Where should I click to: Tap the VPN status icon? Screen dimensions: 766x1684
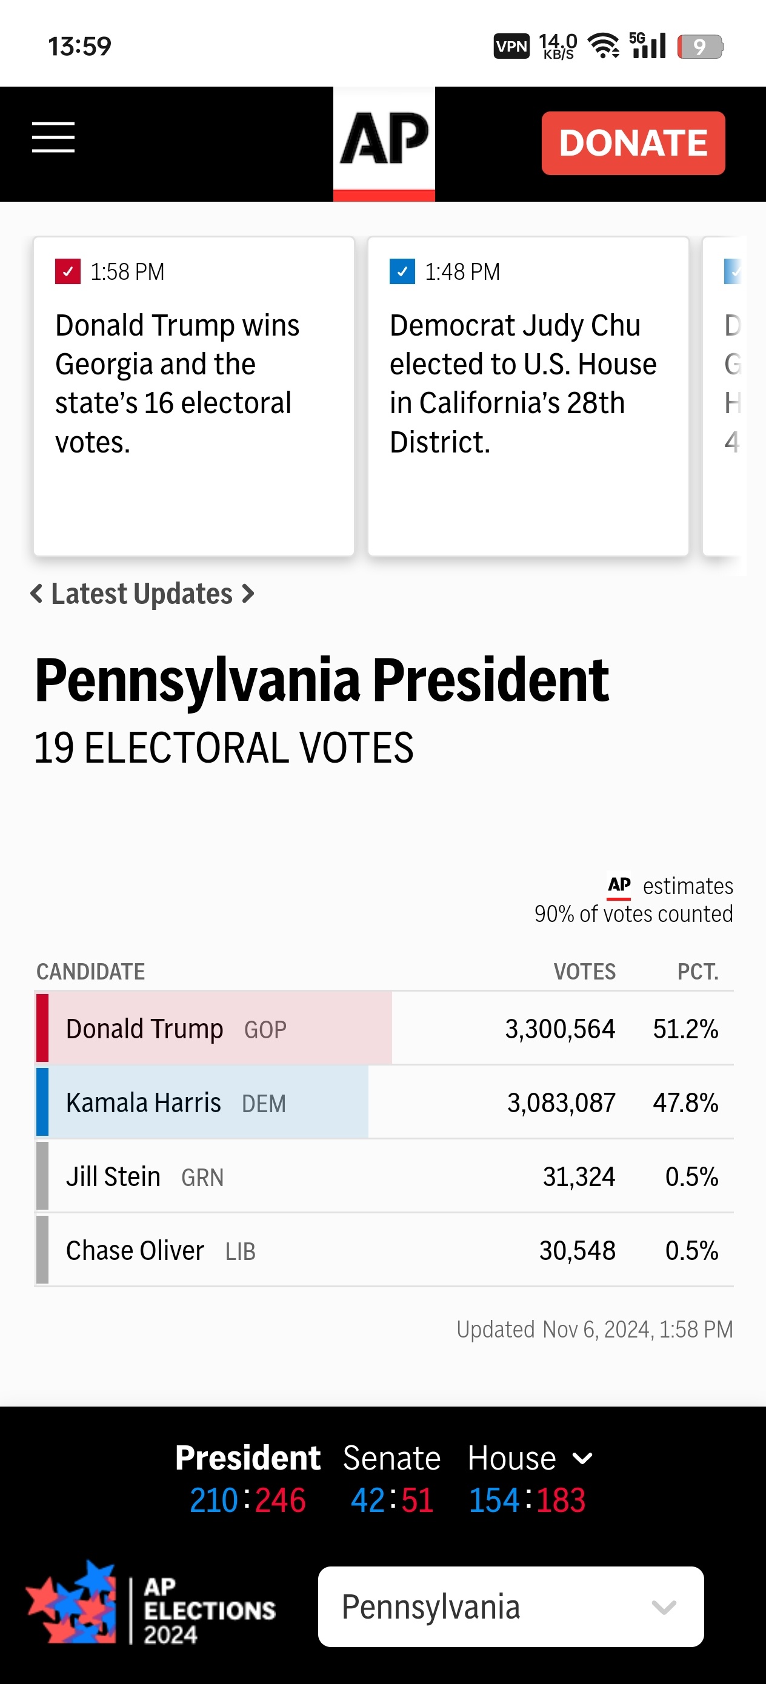(x=511, y=47)
